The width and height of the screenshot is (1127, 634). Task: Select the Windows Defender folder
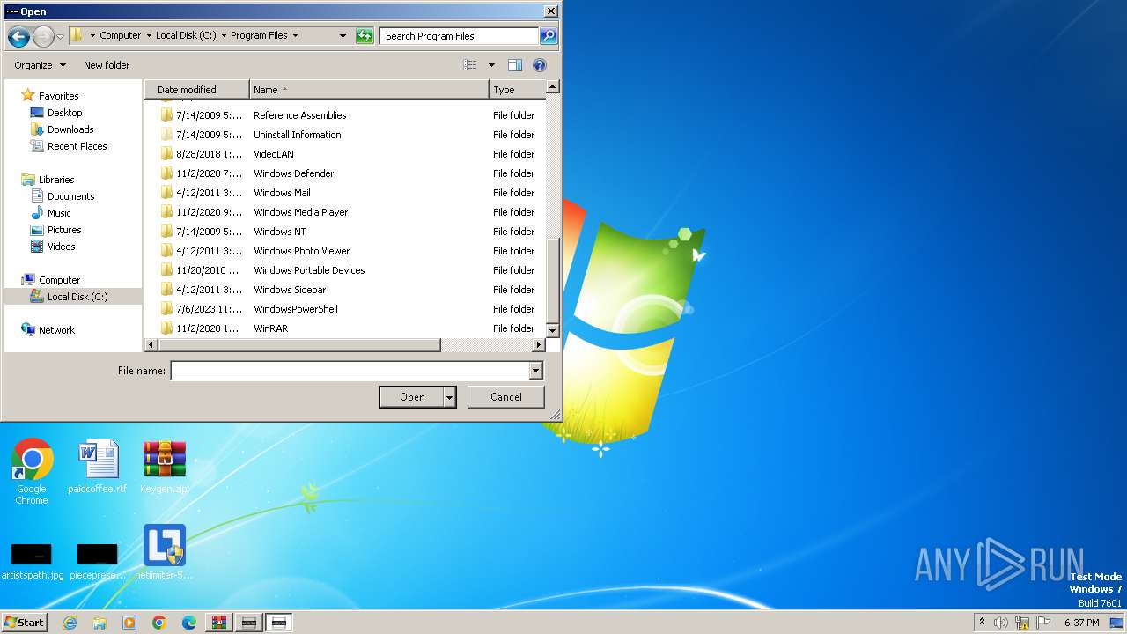[293, 173]
